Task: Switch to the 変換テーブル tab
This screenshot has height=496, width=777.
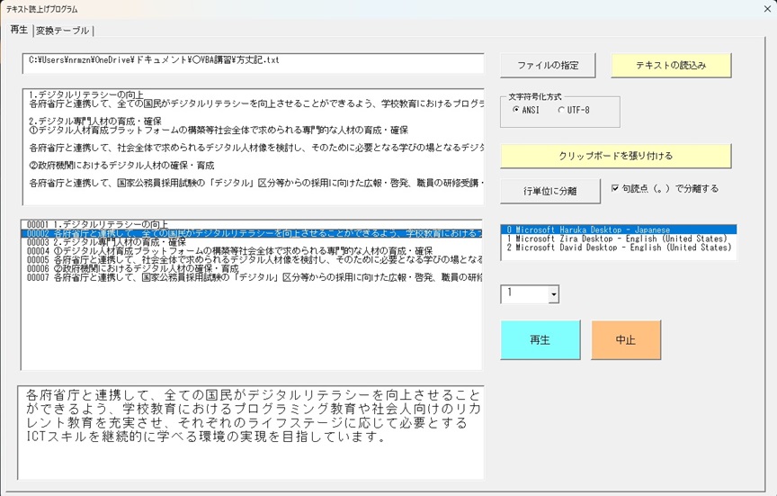Action: click(63, 31)
